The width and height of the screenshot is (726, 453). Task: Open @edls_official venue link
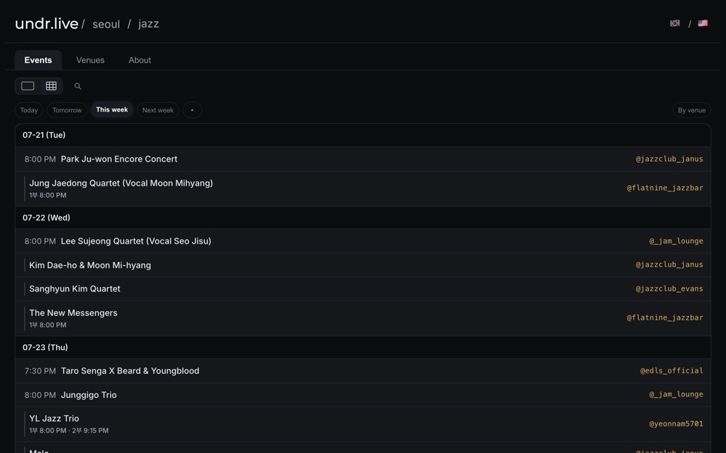click(672, 370)
